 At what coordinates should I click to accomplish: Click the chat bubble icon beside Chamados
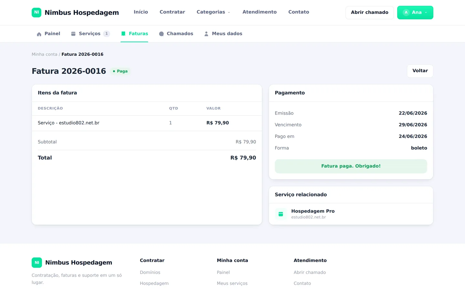tap(161, 34)
